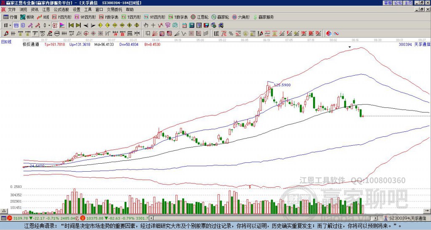The width and height of the screenshot is (431, 230).
Task: Open the 赢家轮 wheel tool
Action: [220, 17]
